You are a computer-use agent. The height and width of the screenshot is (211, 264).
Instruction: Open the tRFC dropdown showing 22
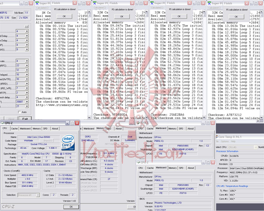coord(27,66)
